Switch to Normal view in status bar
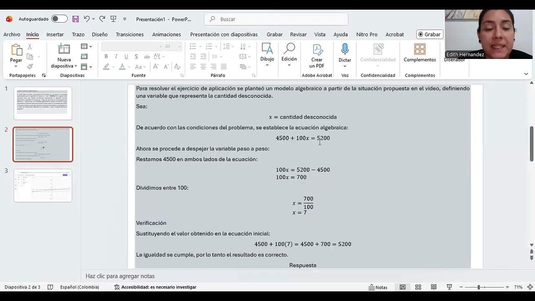The height and width of the screenshot is (301, 535). pyautogui.click(x=403, y=287)
